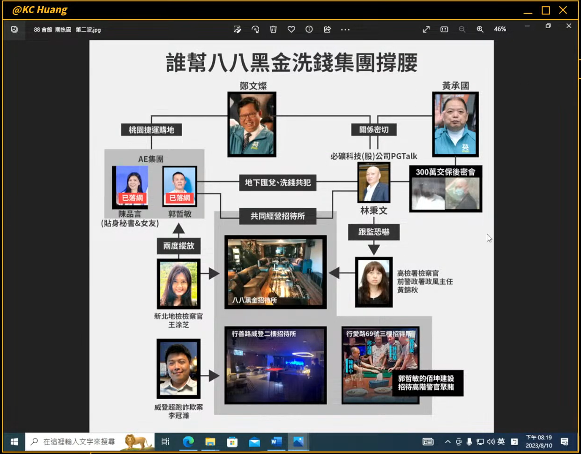Click the 46% zoom level indicator
The height and width of the screenshot is (454, 581).
click(x=499, y=29)
